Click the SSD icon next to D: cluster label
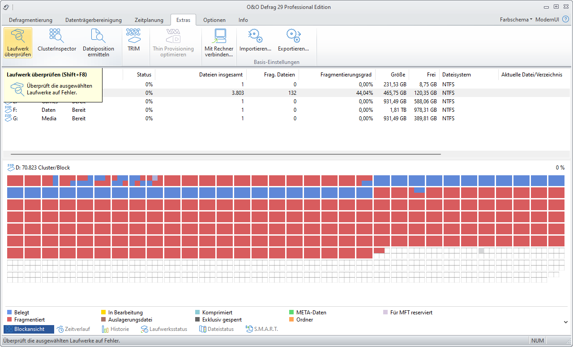Screen dimensions: 573x347 click(11, 167)
